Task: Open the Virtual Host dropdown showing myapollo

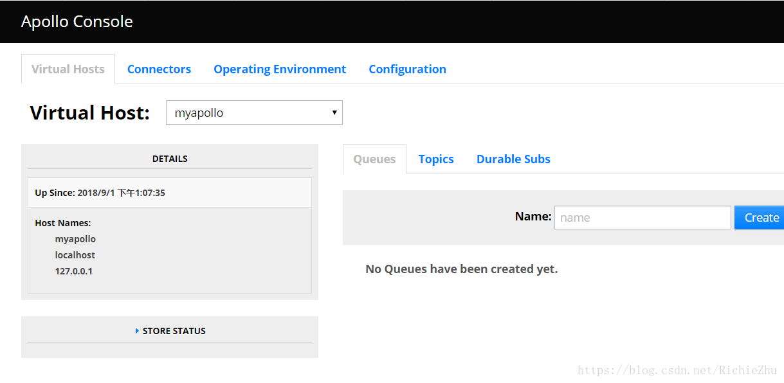Action: click(254, 112)
